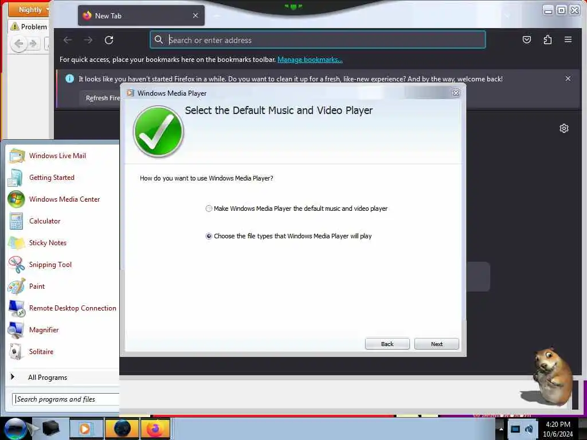Open the Firefox taskbar icon
Image resolution: width=587 pixels, height=440 pixels.
tap(155, 429)
